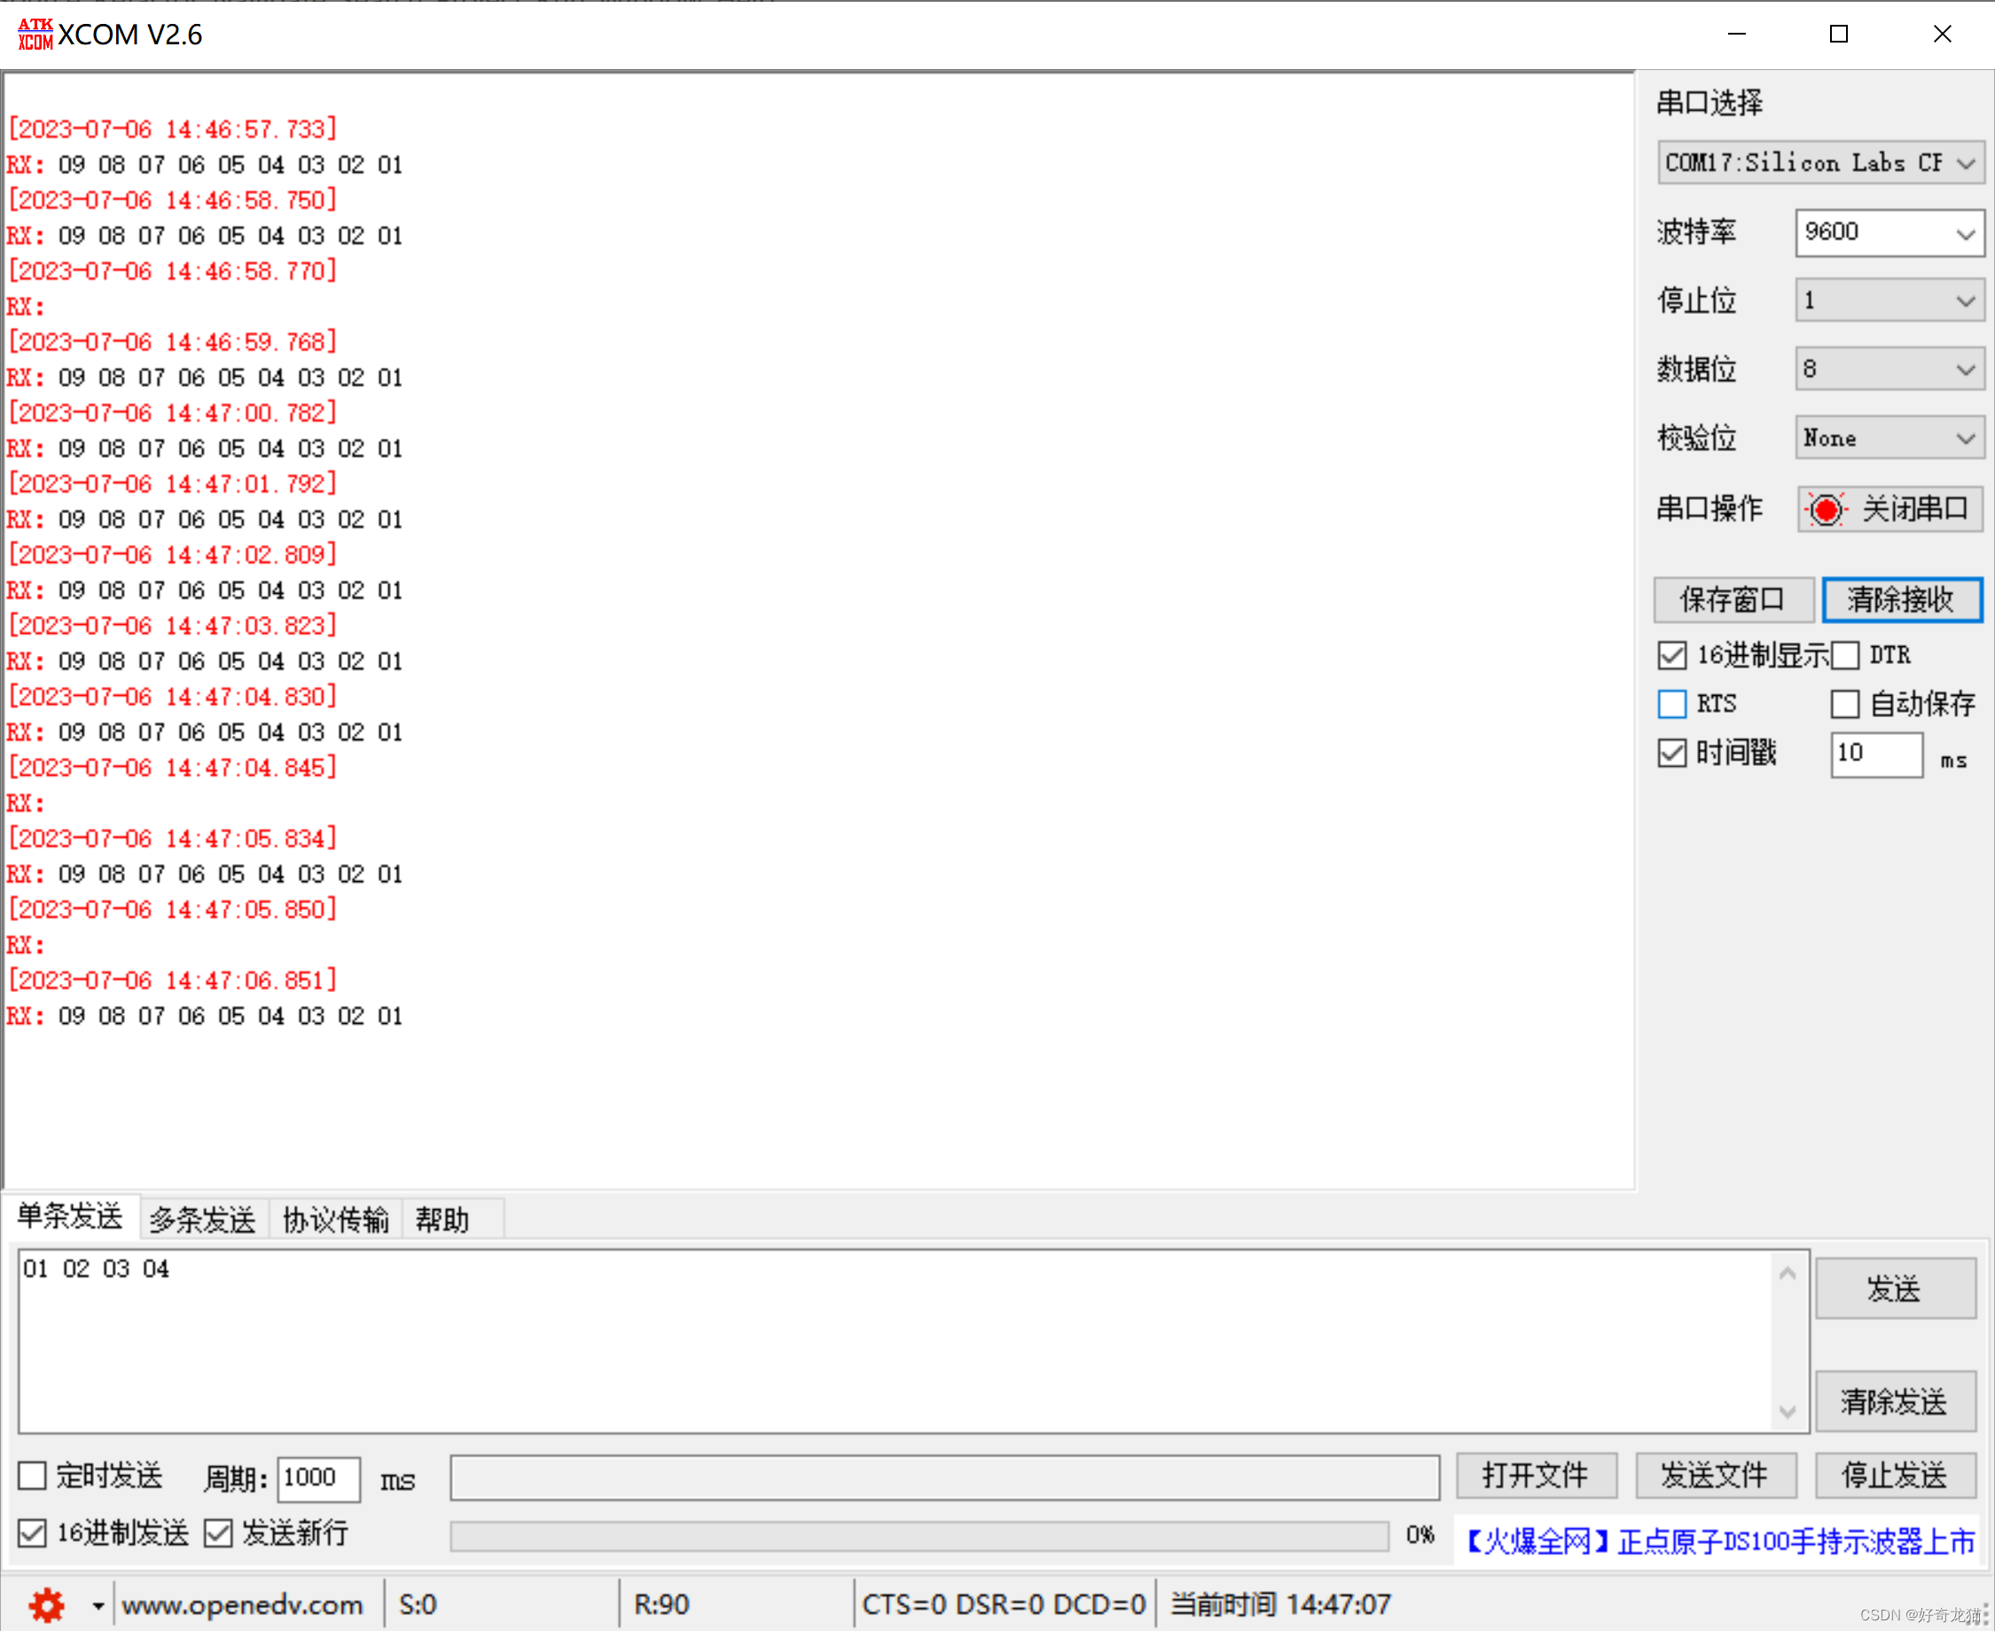Open the dropdown arrow beside the gear icon
Image resolution: width=1995 pixels, height=1631 pixels.
[x=97, y=1605]
